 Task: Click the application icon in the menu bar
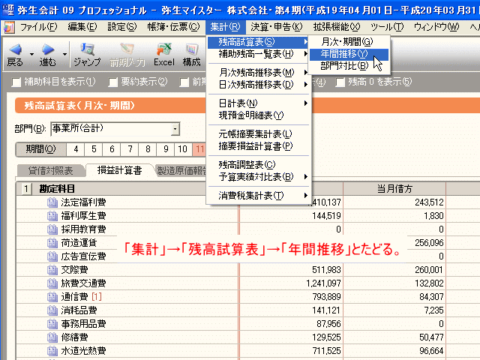point(9,27)
